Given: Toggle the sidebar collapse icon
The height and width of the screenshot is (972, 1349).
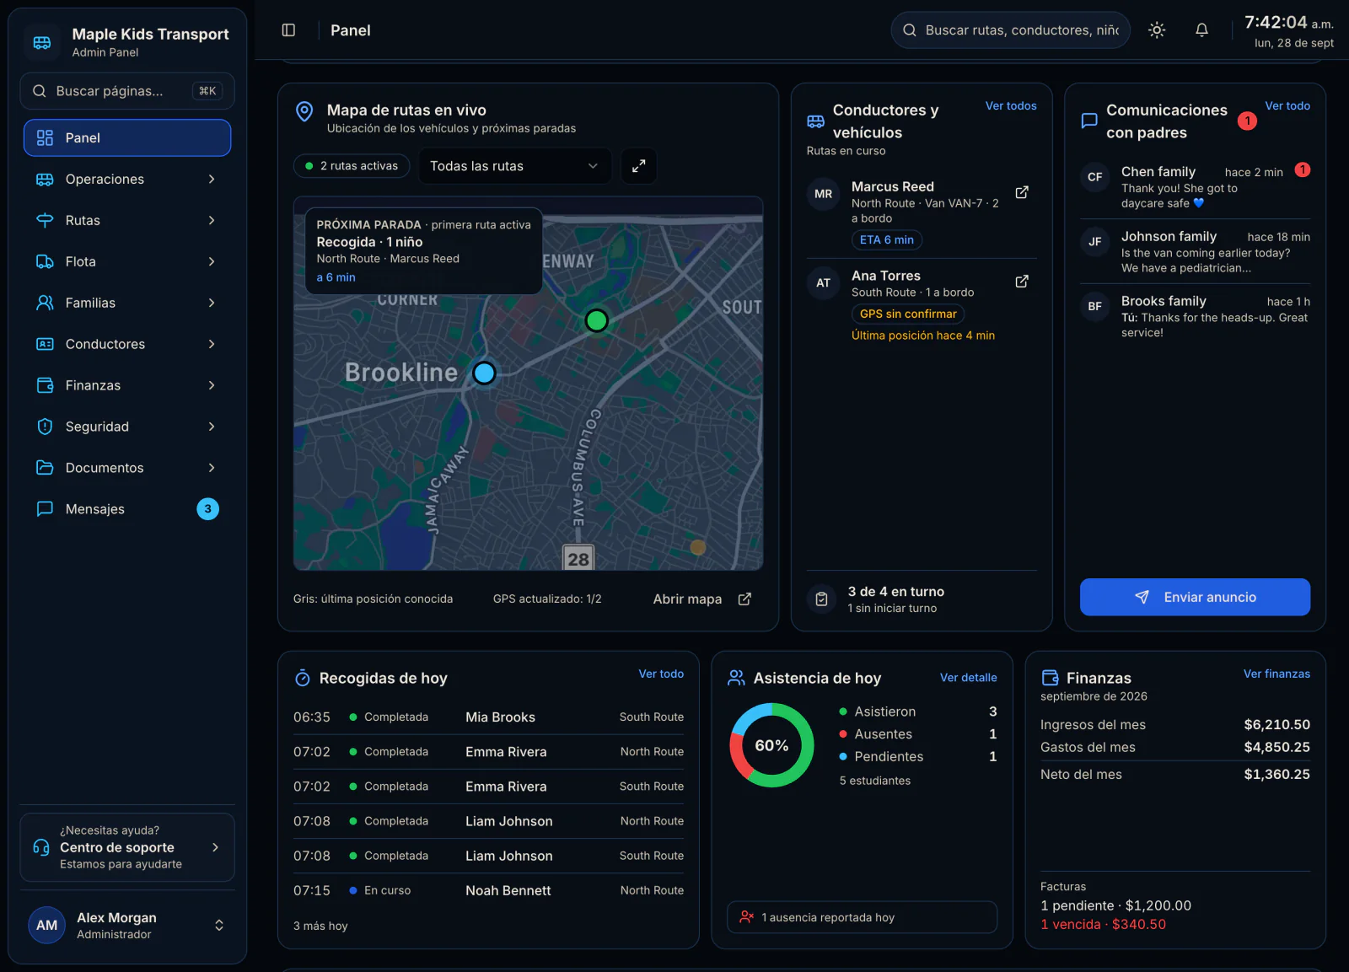Looking at the screenshot, I should tap(288, 30).
